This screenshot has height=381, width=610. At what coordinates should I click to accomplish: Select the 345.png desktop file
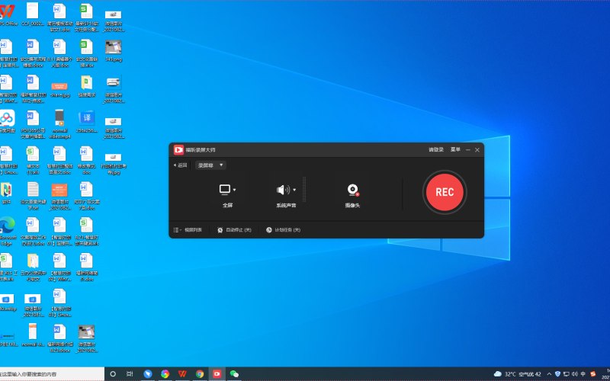pos(113,51)
